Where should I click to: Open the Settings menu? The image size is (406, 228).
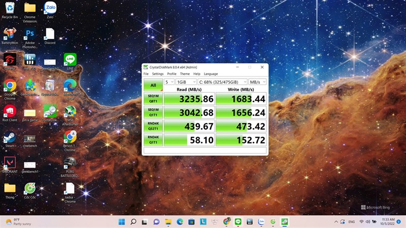(158, 73)
